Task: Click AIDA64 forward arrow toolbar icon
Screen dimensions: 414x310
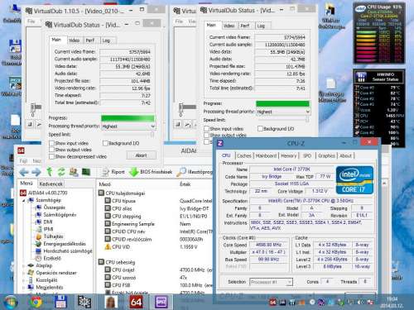Action: click(36, 172)
